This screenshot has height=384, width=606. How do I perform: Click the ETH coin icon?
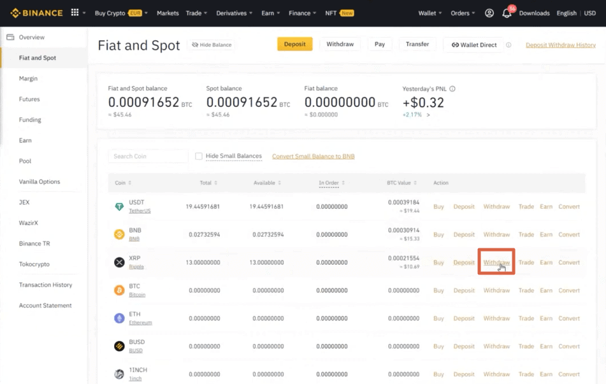pyautogui.click(x=119, y=318)
